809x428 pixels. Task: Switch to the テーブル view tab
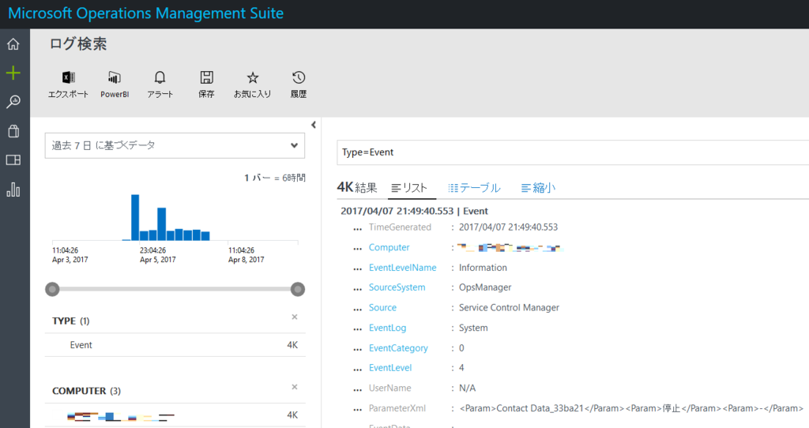[474, 188]
